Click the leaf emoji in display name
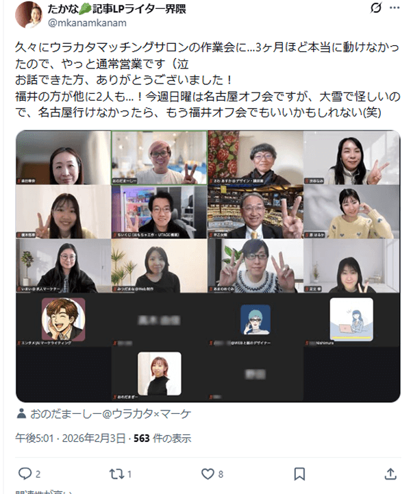The image size is (411, 494). pyautogui.click(x=85, y=9)
